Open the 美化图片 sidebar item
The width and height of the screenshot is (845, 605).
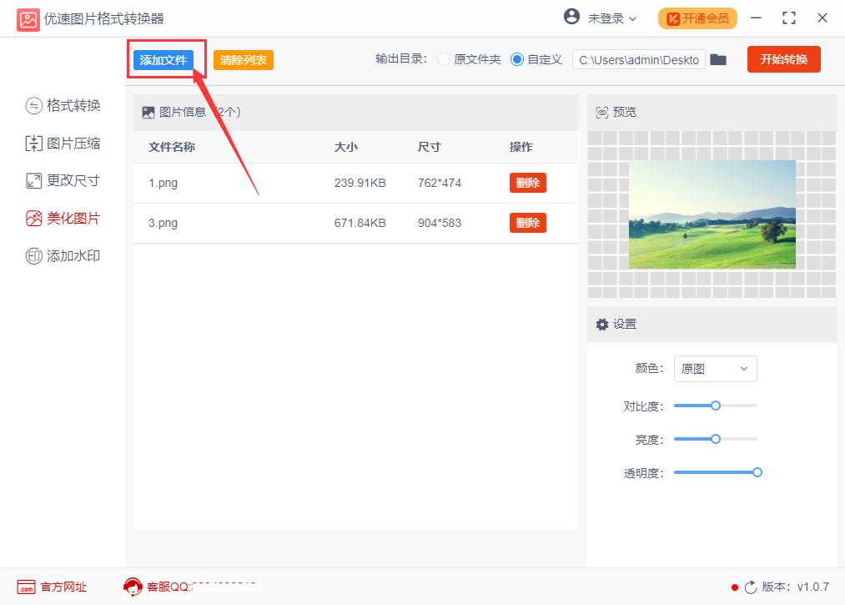63,219
